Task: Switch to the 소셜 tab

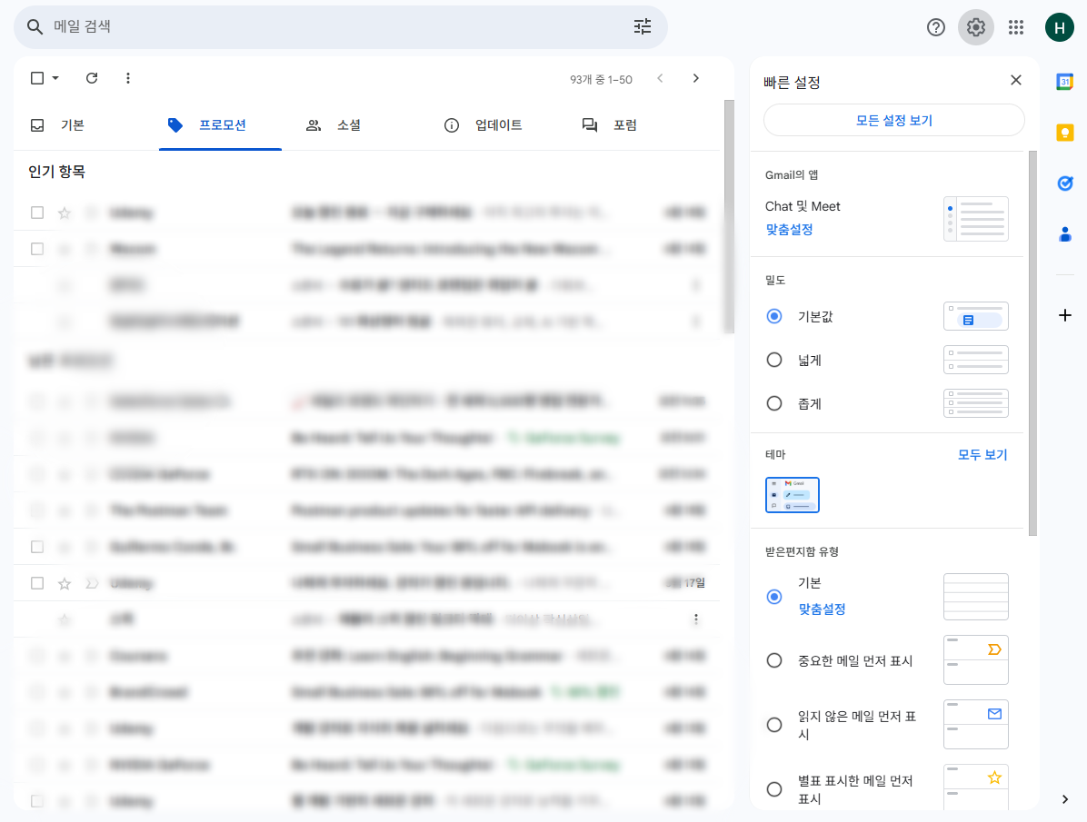Action: coord(334,125)
